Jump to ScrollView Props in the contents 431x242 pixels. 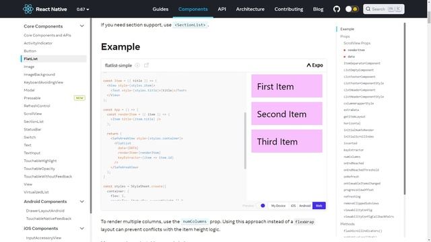[x=357, y=43]
